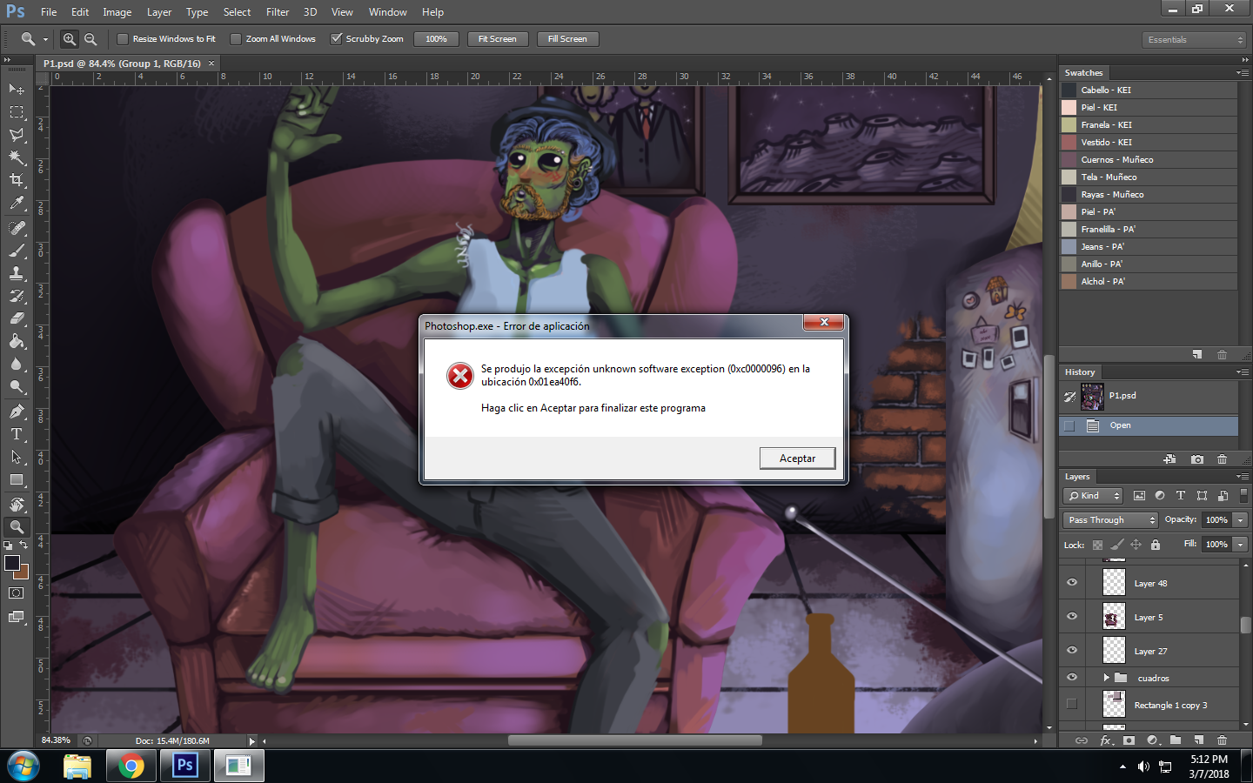This screenshot has width=1253, height=783.
Task: Open the Select menu
Action: coord(237,12)
